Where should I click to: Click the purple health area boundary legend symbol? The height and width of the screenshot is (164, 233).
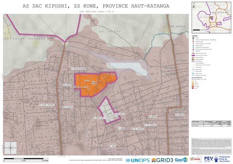click(x=193, y=55)
